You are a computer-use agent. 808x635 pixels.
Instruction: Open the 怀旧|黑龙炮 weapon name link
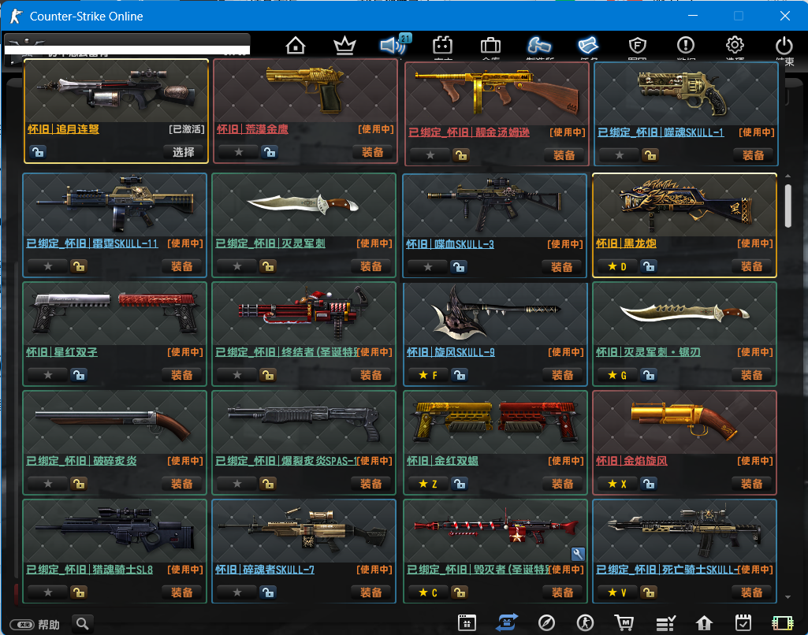pyautogui.click(x=626, y=243)
